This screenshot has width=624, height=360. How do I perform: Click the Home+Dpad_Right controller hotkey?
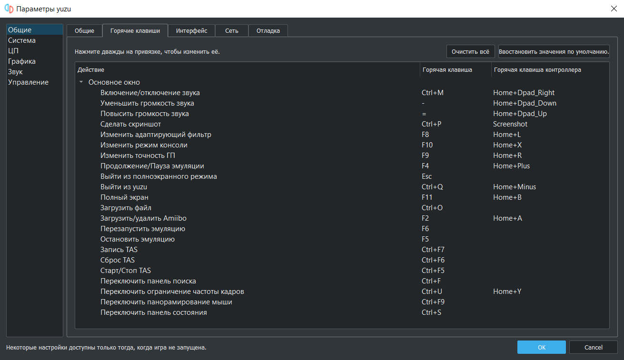[524, 93]
